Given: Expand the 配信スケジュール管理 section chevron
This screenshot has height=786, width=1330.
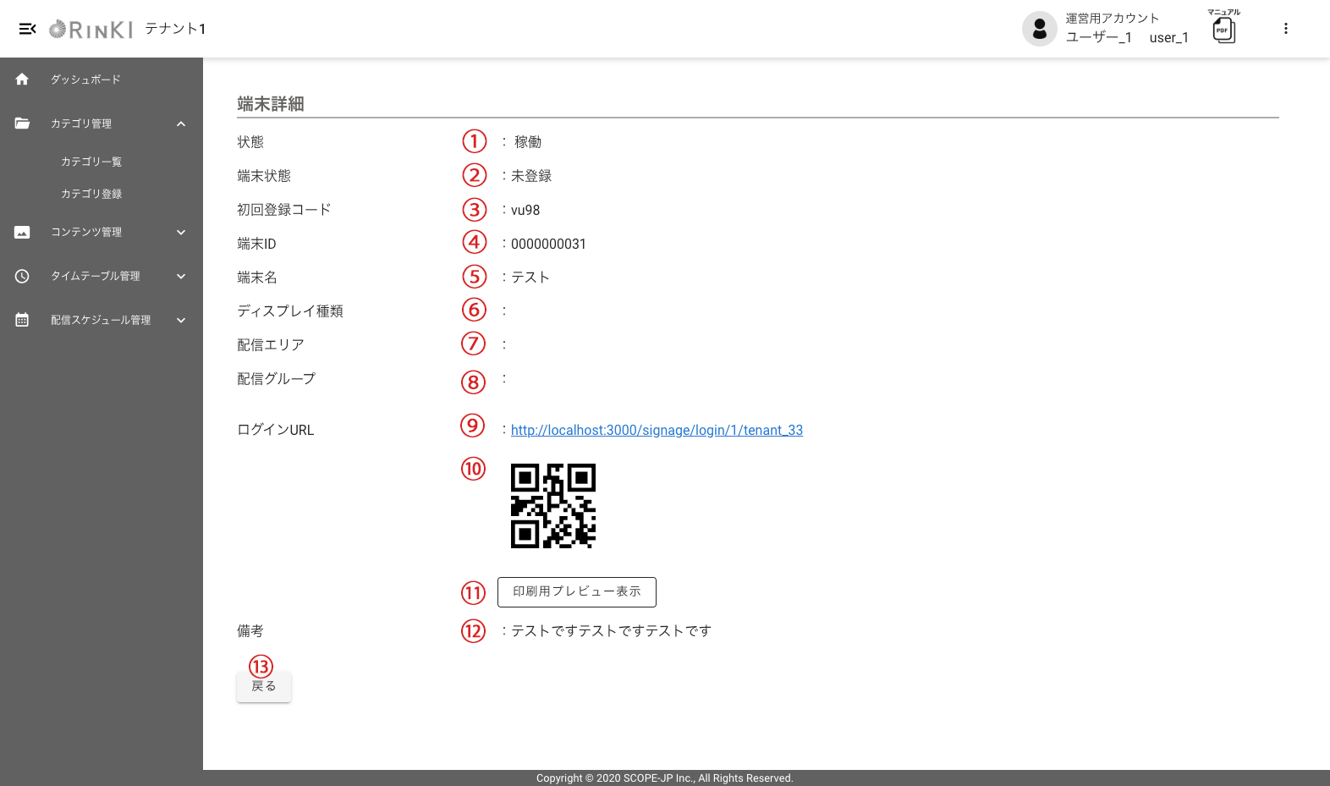Looking at the screenshot, I should tap(181, 320).
